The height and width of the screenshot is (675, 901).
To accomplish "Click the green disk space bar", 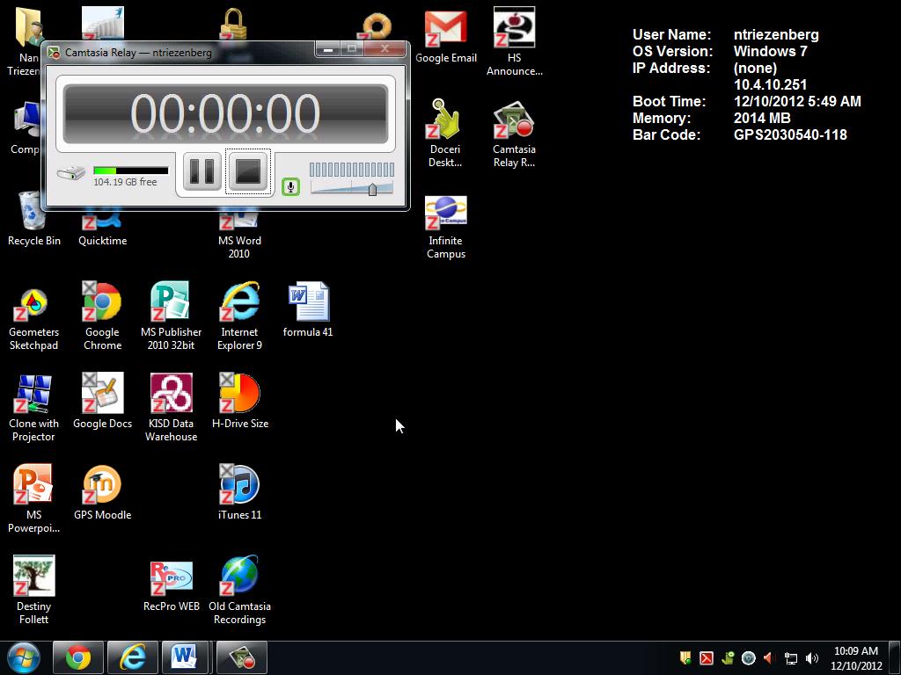I will 131,171.
